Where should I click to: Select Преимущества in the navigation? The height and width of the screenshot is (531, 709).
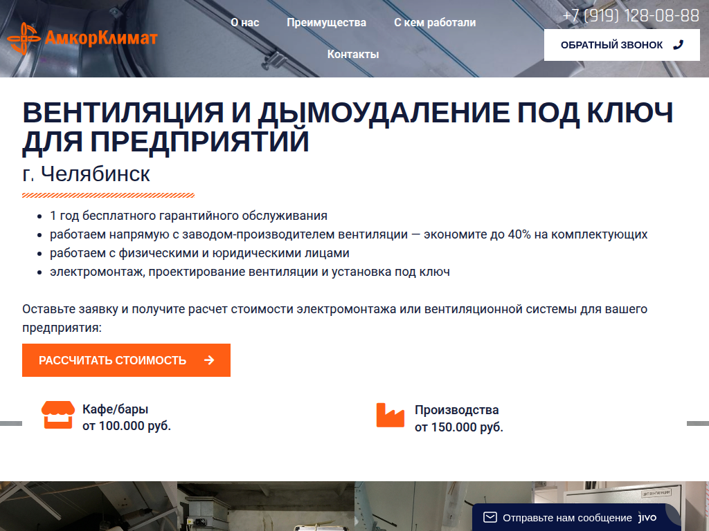point(326,22)
